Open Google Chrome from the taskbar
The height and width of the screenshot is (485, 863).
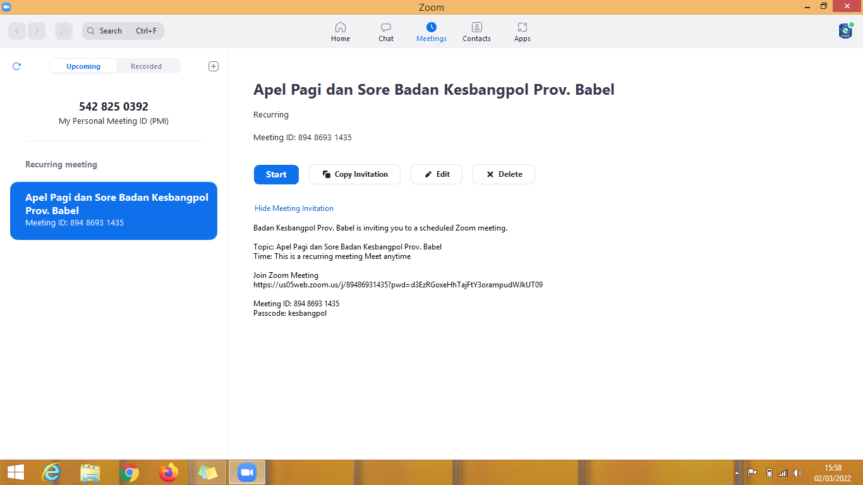coord(130,472)
